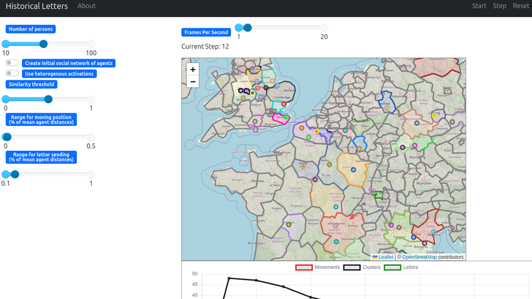The width and height of the screenshot is (532, 299).
Task: Zoom in on the map
Action: tap(193, 70)
